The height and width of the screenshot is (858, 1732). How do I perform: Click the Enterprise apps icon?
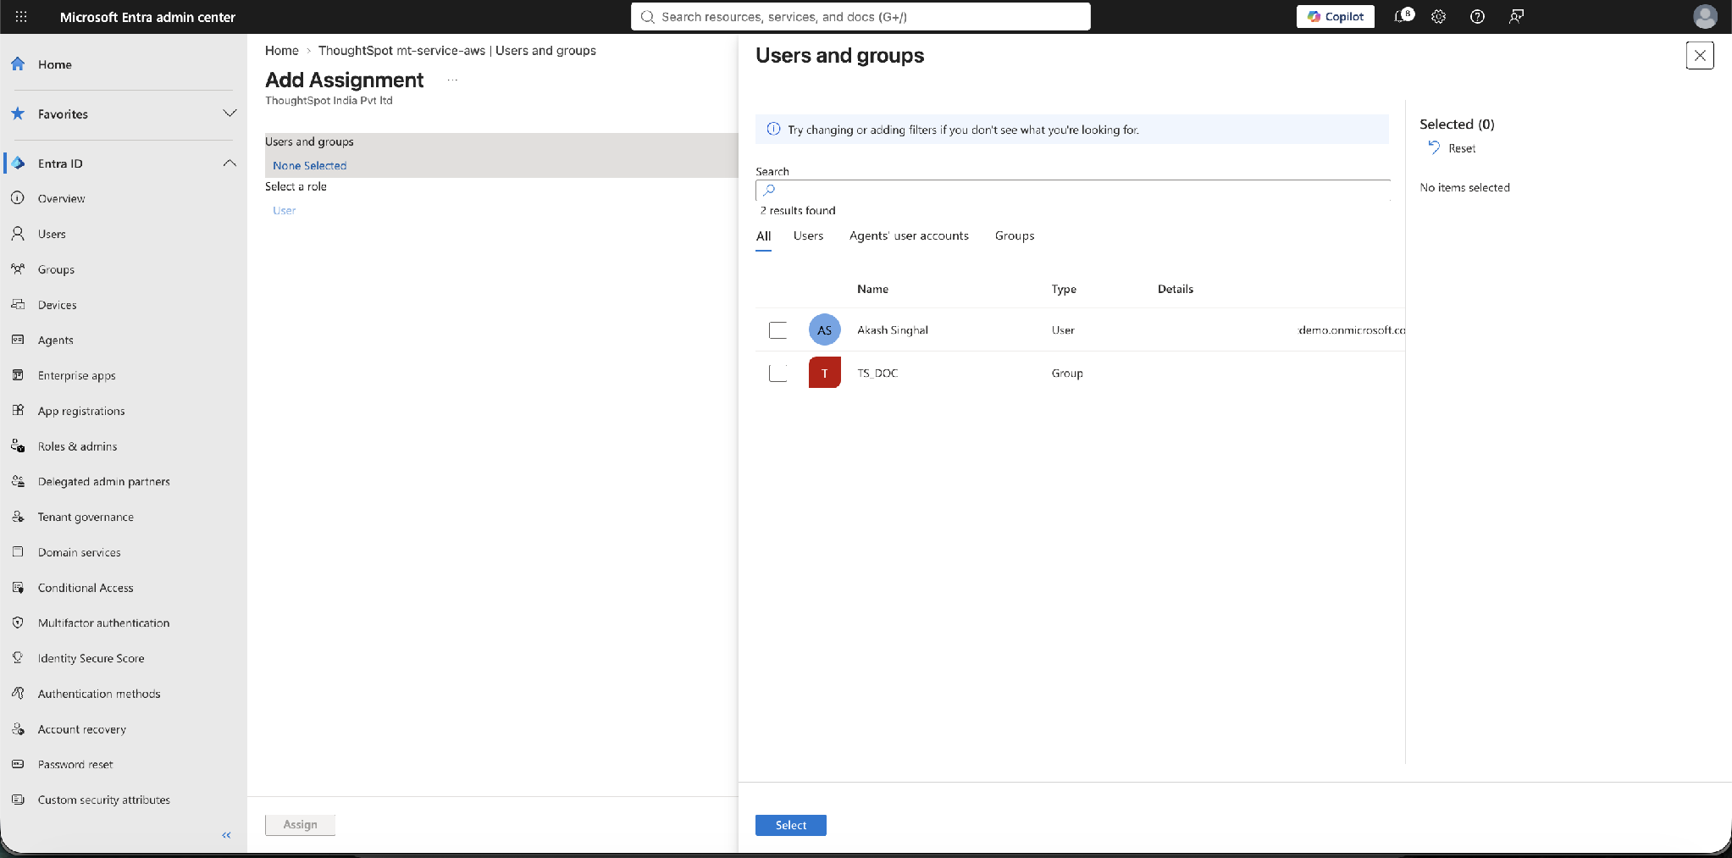coord(18,375)
